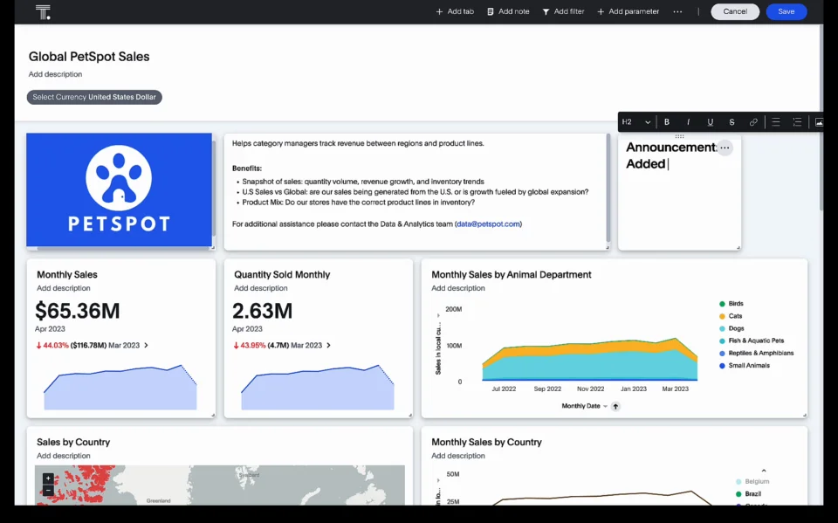Toggle the Dogs legend entry

[735, 328]
